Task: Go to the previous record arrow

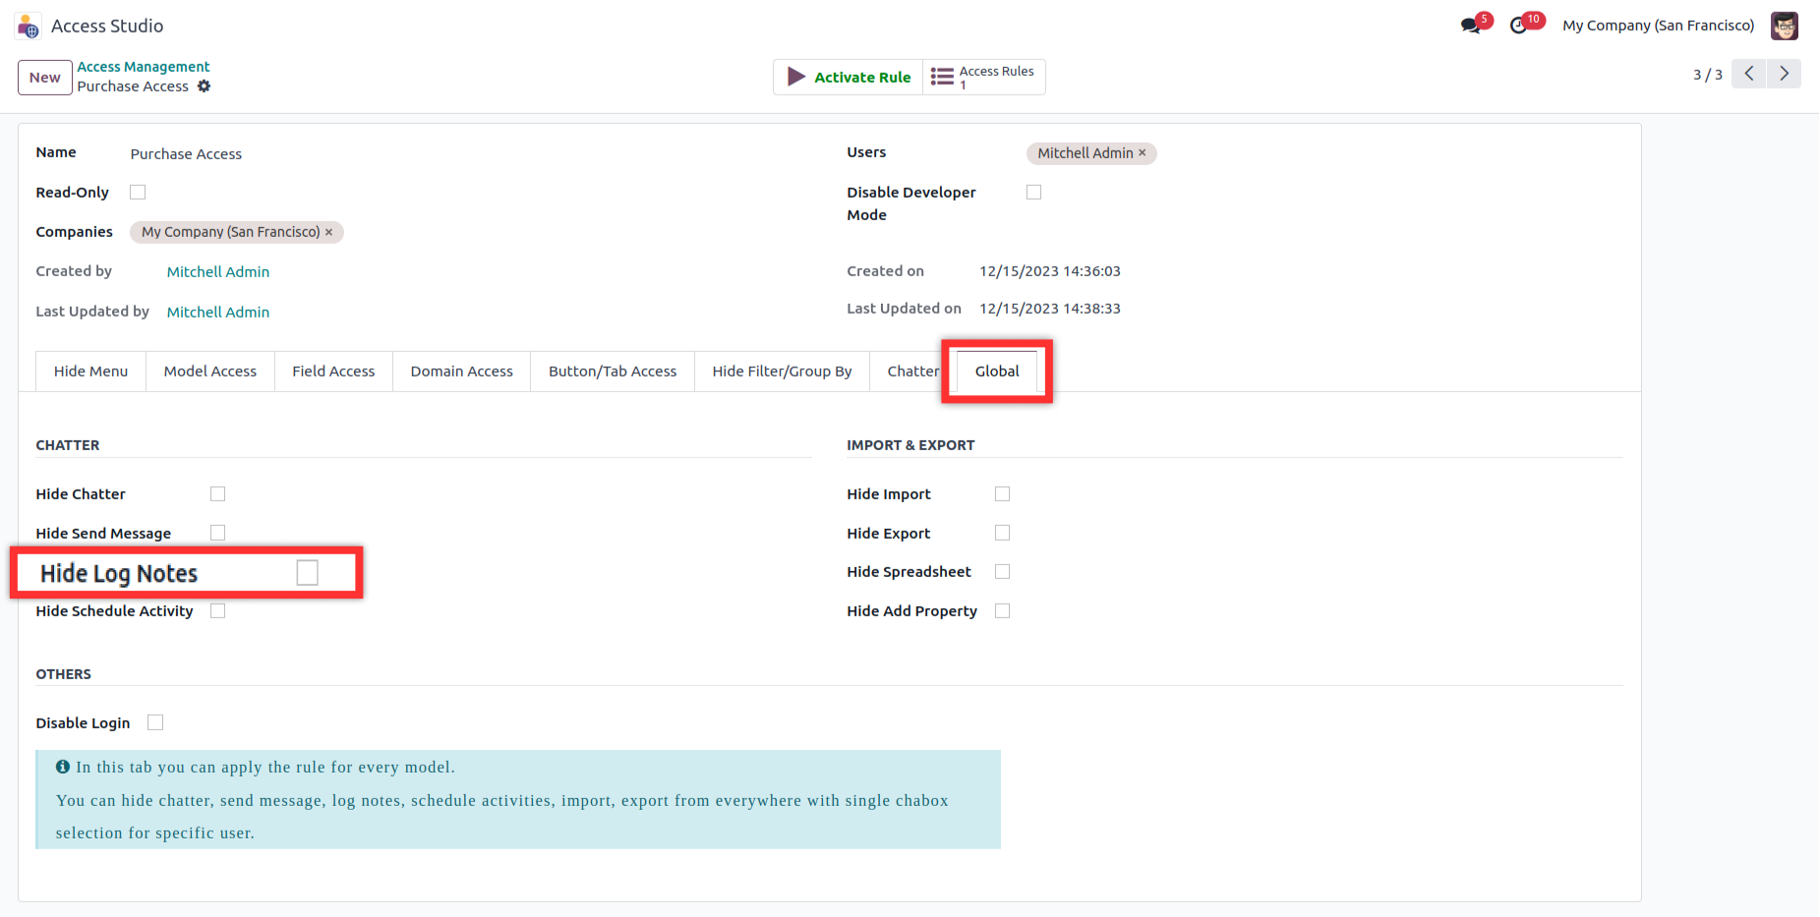Action: click(x=1748, y=74)
